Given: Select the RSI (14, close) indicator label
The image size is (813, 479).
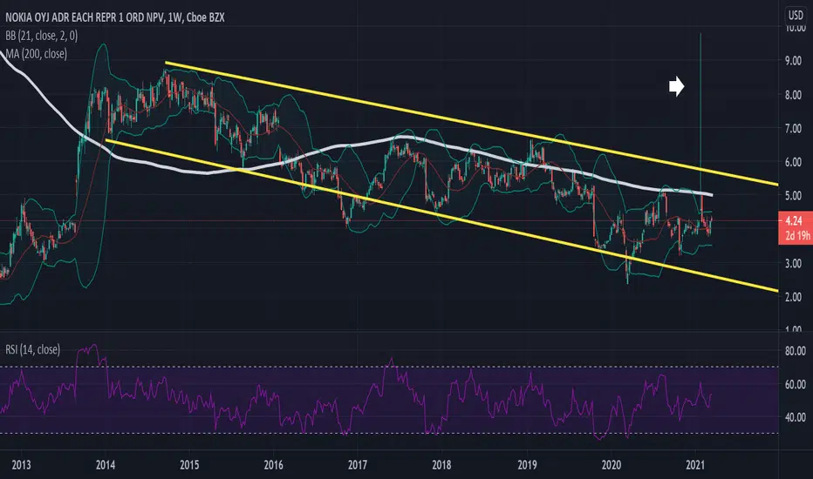Looking at the screenshot, I should 32,349.
